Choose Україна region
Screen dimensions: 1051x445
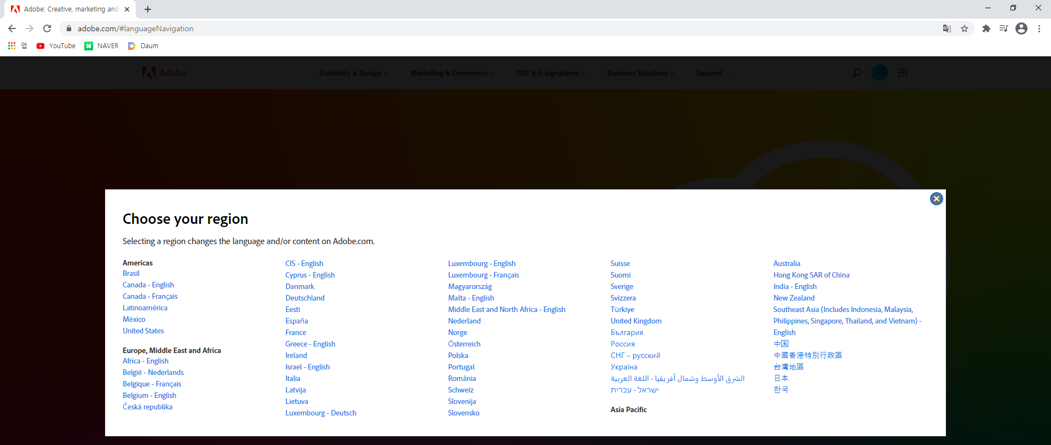click(x=624, y=367)
